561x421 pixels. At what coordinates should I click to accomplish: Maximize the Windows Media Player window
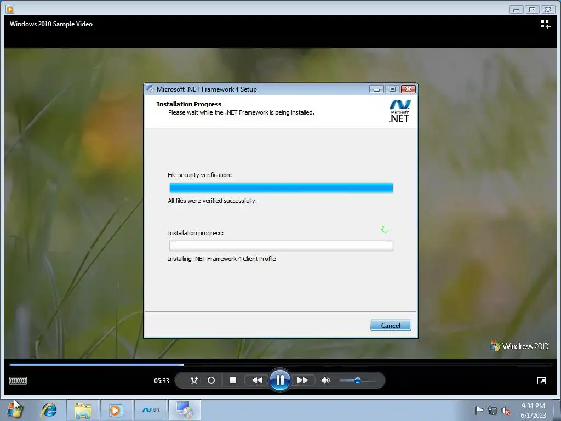[532, 10]
